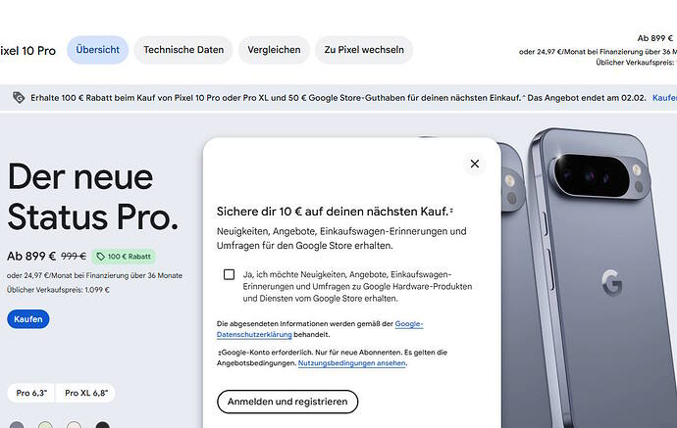Go to Zu Pixel wechseln tab
This screenshot has height=428, width=677.
pyautogui.click(x=364, y=50)
